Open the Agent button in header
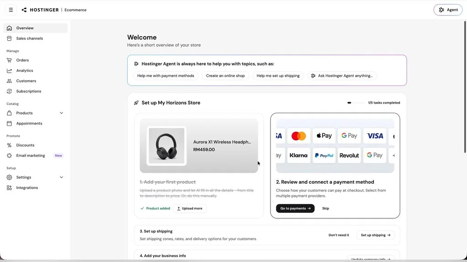Viewport: 467px width, 262px height. [x=448, y=10]
